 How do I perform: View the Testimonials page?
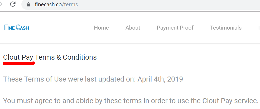pos(226,27)
